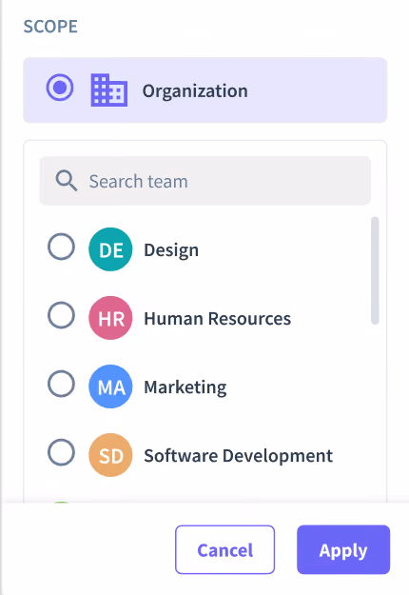Select the Software Development radio button
409x595 pixels.
61,452
